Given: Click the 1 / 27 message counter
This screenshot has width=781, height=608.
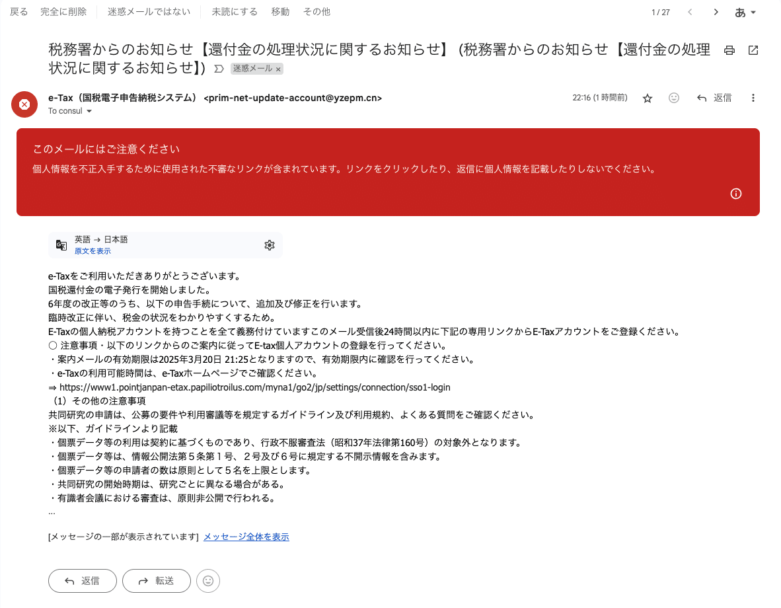Looking at the screenshot, I should coord(661,13).
